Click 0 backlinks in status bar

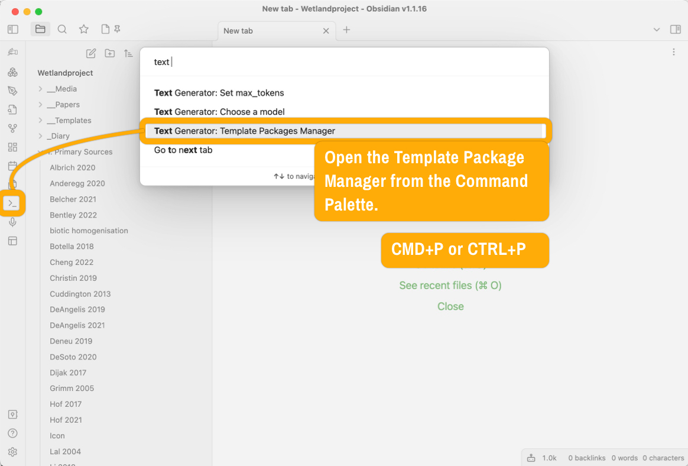(x=587, y=458)
